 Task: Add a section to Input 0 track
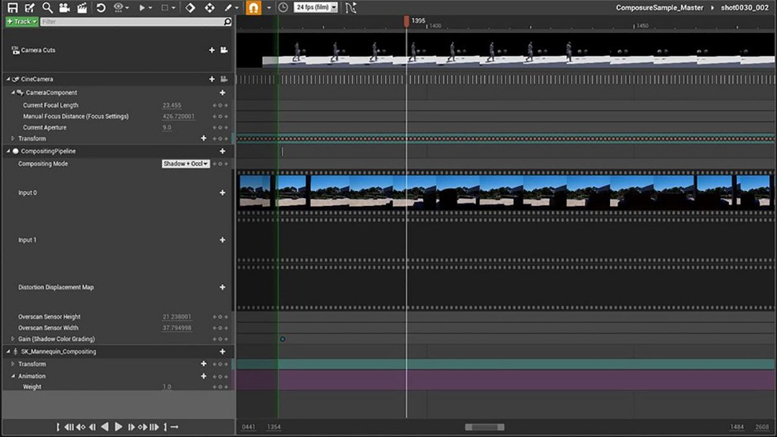223,193
